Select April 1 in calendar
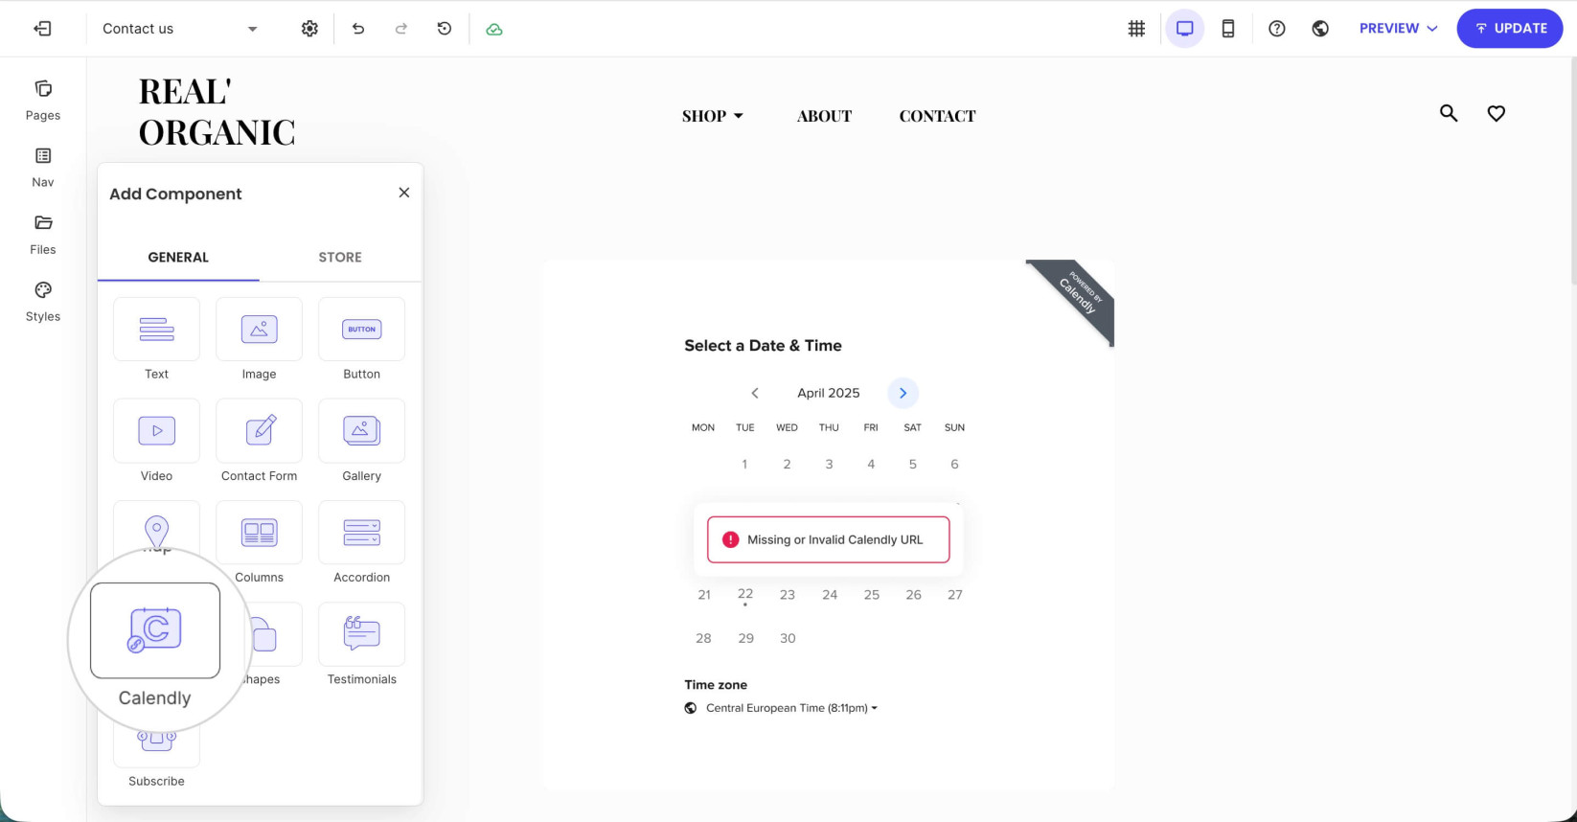 tap(744, 464)
